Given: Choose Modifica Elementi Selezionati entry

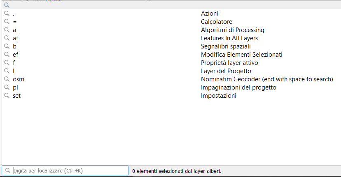Looking at the screenshot, I should click(241, 55).
